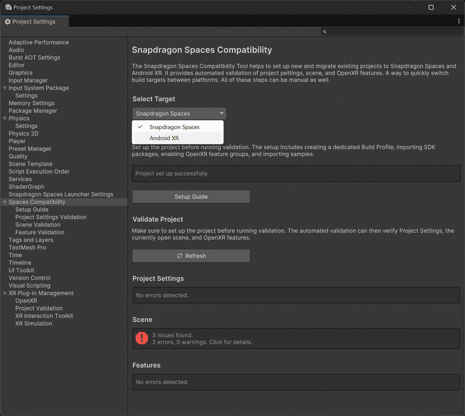This screenshot has width=465, height=416.
Task: Collapse the XR Plug-in Management node
Action: (x=5, y=293)
